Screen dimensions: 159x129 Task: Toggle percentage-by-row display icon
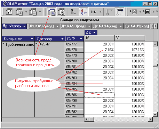(x=52, y=12)
